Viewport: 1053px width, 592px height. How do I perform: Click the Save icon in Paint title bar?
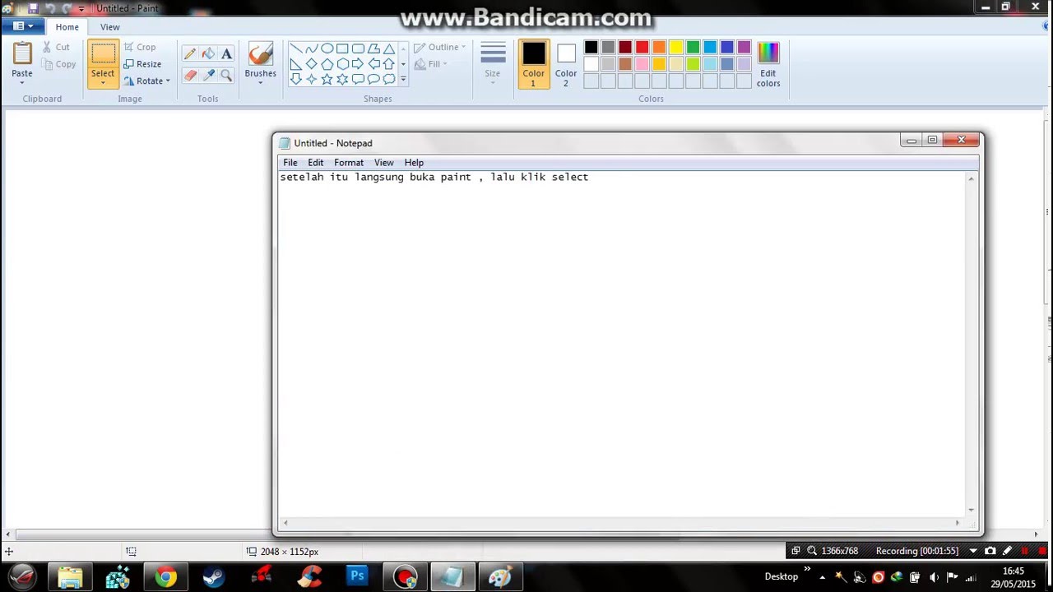coord(33,8)
